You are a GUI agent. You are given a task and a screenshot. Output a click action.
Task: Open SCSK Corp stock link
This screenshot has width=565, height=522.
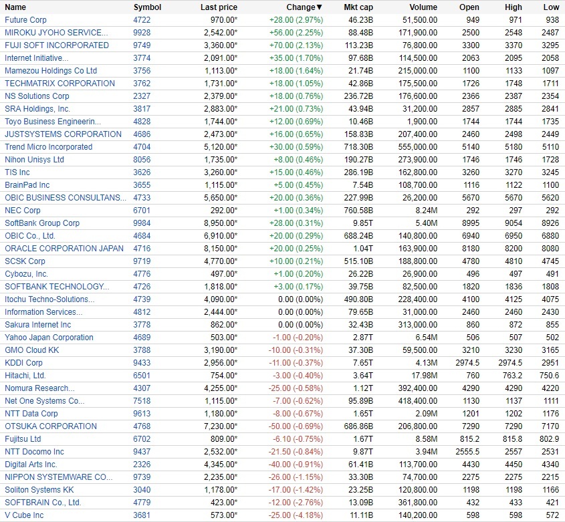25,261
